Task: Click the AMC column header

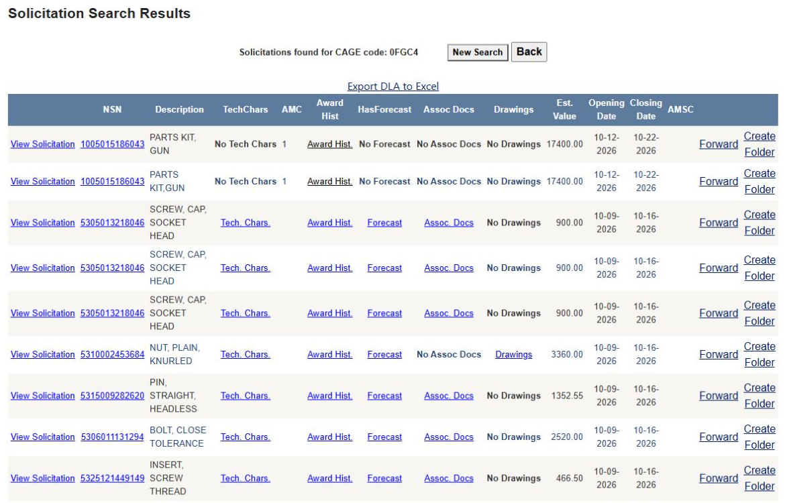Action: coord(291,109)
